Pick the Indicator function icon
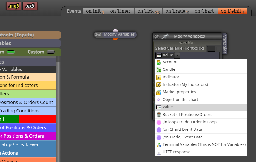 pos(158,77)
